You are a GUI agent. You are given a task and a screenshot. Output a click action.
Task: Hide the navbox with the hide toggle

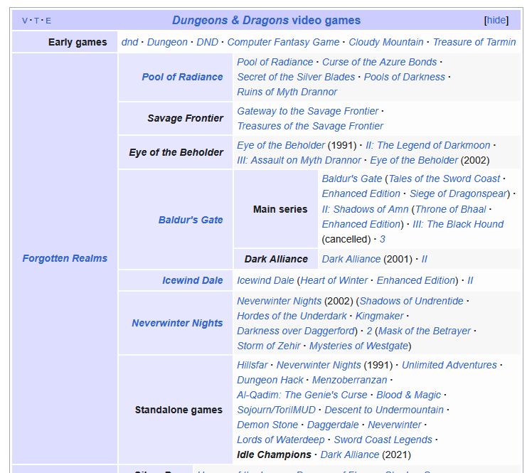click(x=496, y=20)
